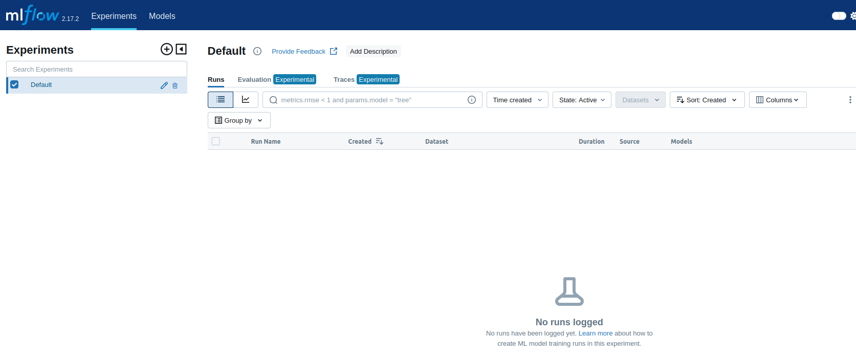Collapse the experiments sidebar panel

[181, 49]
